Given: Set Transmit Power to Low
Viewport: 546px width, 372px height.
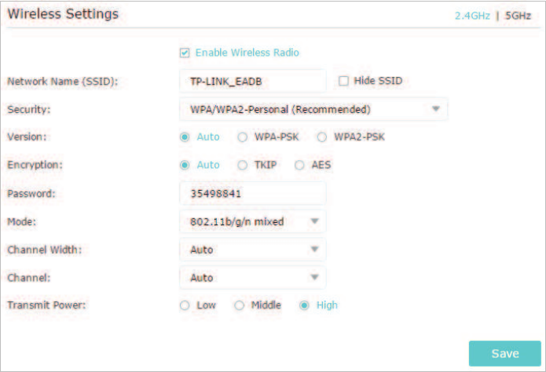Looking at the screenshot, I should pos(185,305).
